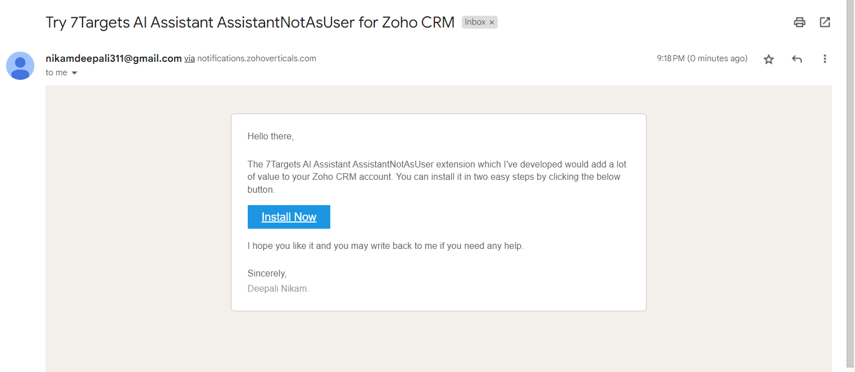The image size is (855, 372).
Task: Click the Print all icon
Action: tap(799, 22)
